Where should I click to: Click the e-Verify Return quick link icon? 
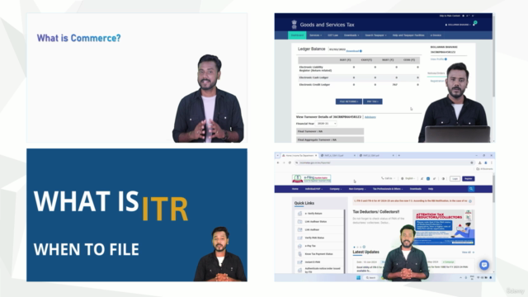tap(299, 214)
